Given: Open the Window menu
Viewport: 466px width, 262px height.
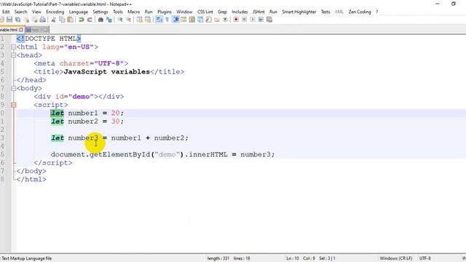Looking at the screenshot, I should 184,12.
